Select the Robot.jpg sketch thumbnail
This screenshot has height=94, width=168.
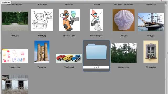pyautogui.click(x=42, y=20)
